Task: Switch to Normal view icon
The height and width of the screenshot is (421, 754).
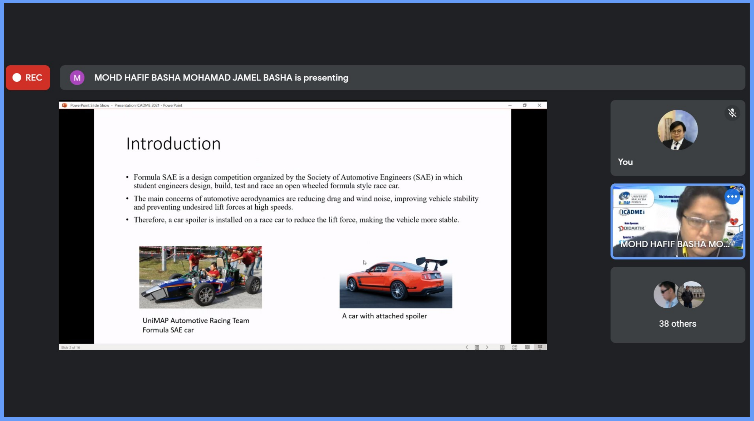Action: coord(502,347)
